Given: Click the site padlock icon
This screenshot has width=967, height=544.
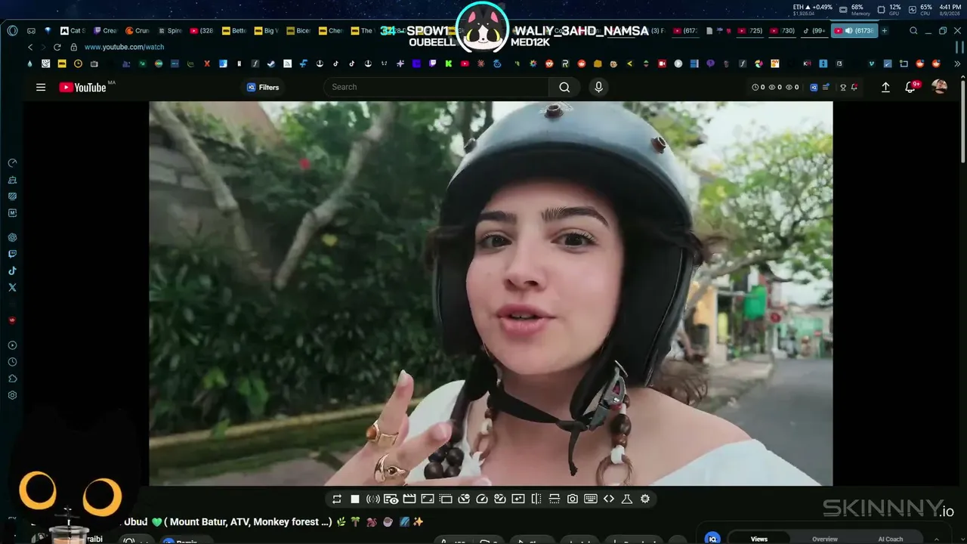Looking at the screenshot, I should click(x=73, y=47).
